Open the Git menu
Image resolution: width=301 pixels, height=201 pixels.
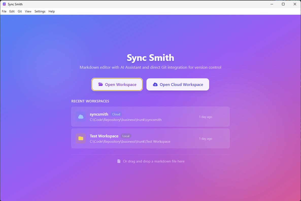click(20, 11)
